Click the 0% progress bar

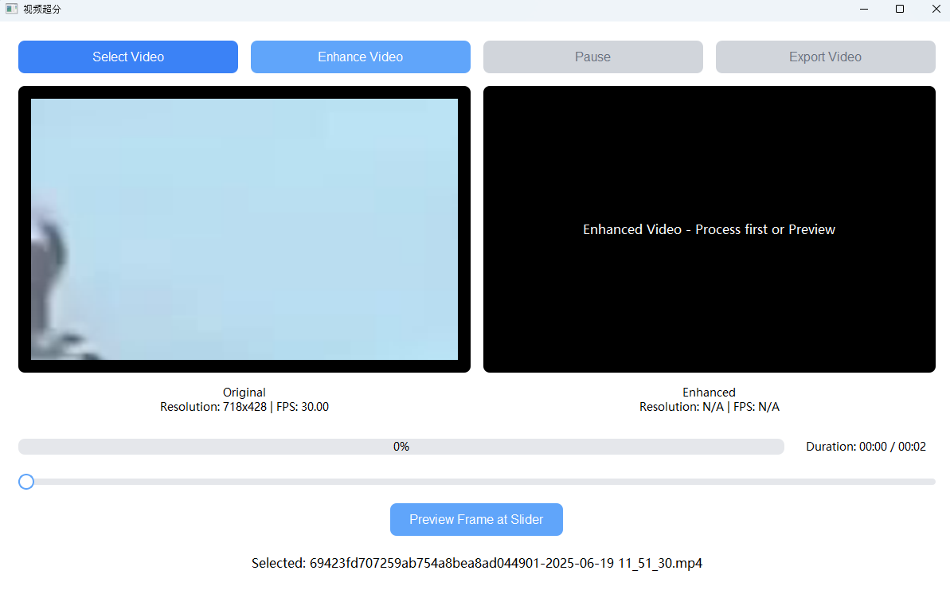[401, 447]
